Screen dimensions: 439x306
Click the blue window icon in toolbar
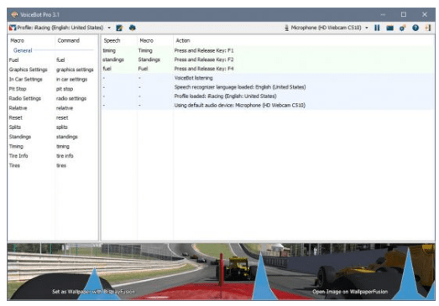point(389,28)
